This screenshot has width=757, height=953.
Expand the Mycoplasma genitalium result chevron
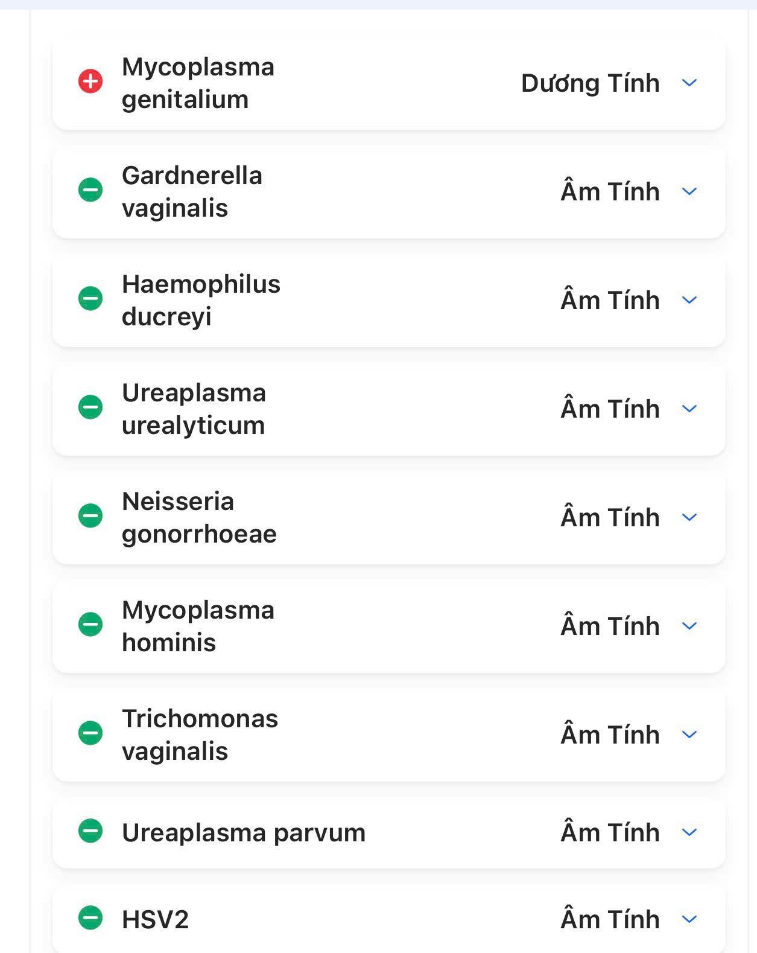(689, 83)
